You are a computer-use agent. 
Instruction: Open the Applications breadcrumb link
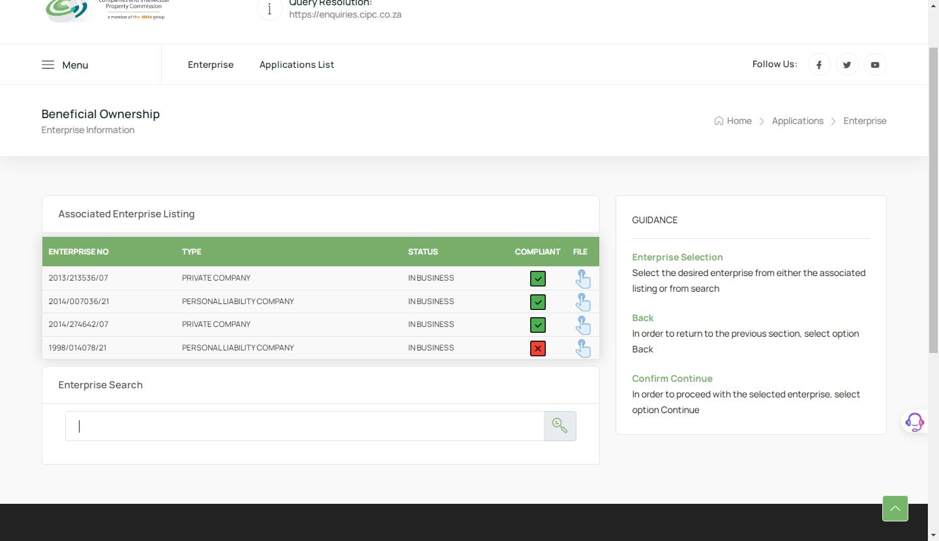pyautogui.click(x=797, y=120)
